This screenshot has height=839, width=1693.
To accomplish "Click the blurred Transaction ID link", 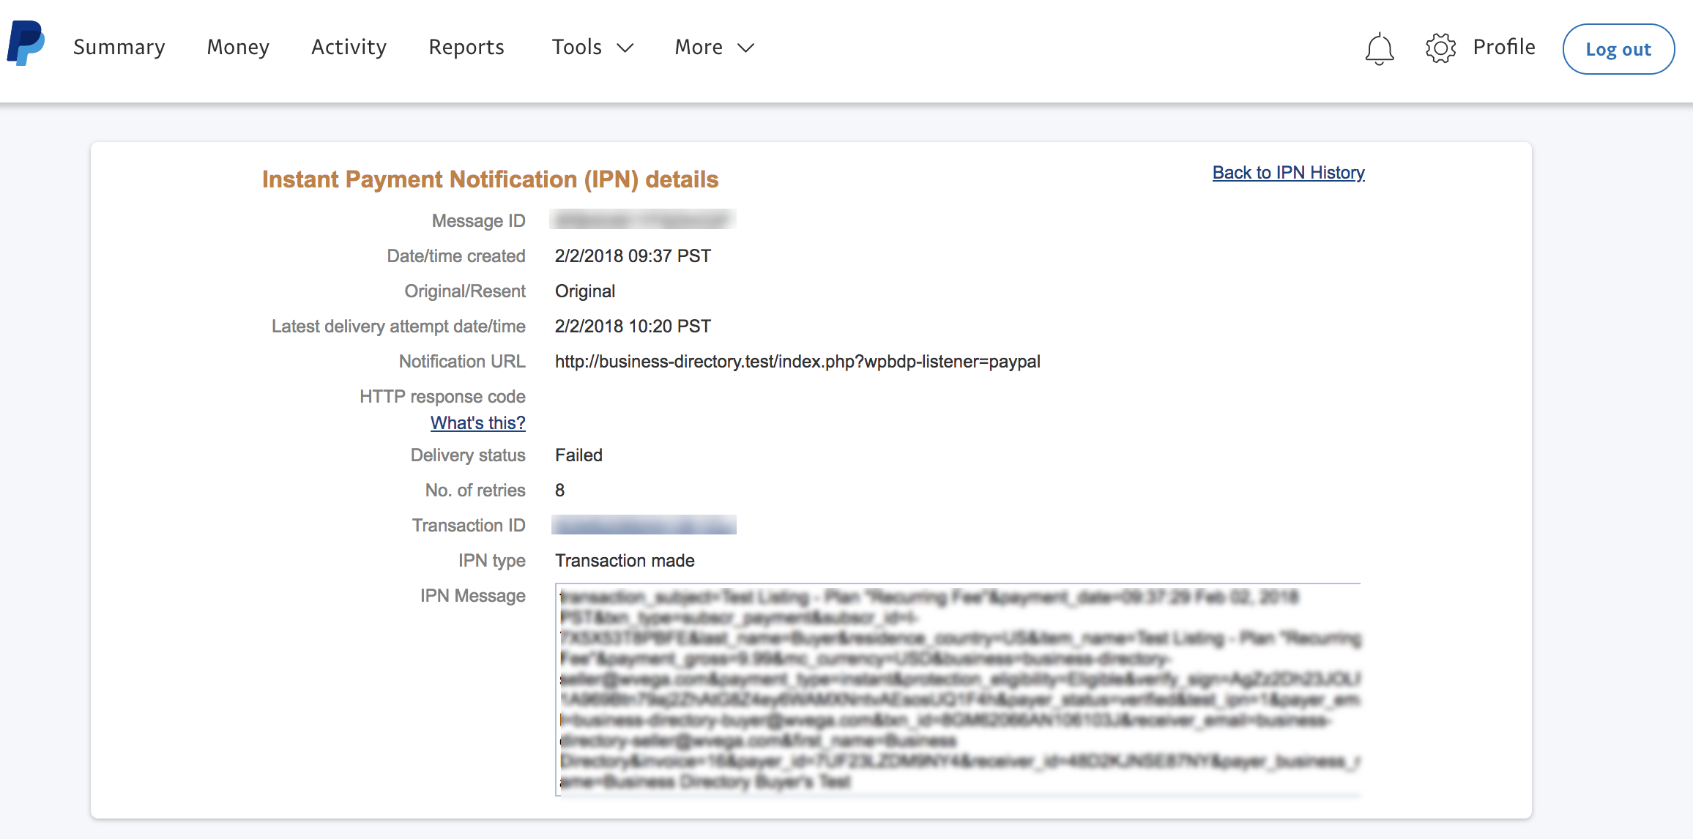I will [x=644, y=525].
